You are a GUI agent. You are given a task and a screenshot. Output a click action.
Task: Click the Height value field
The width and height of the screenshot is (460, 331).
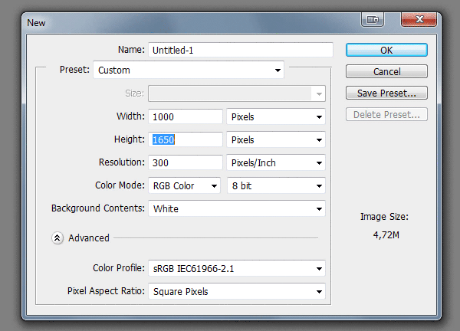186,140
